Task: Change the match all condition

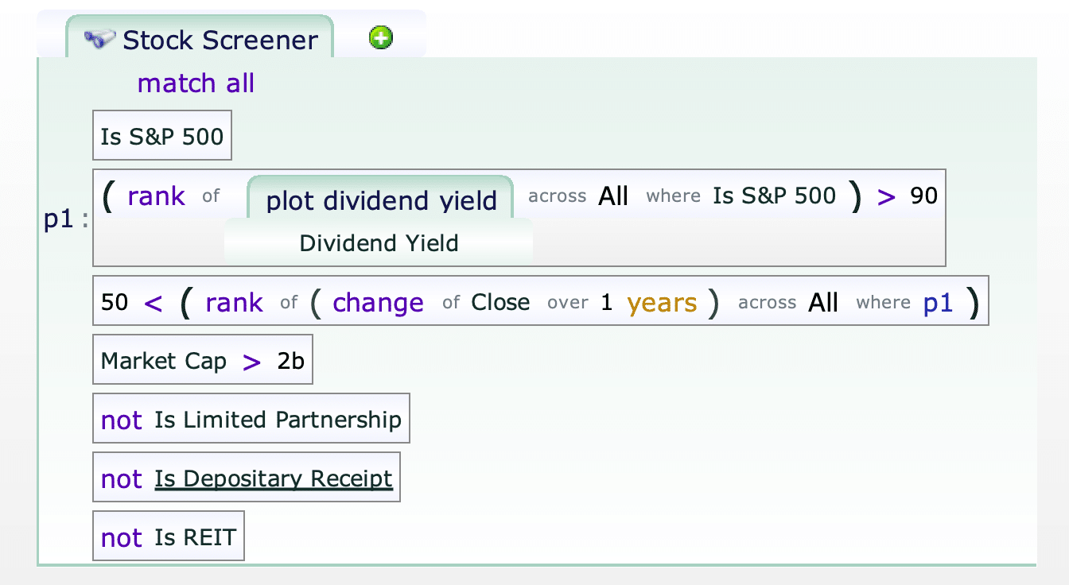Action: 196,83
